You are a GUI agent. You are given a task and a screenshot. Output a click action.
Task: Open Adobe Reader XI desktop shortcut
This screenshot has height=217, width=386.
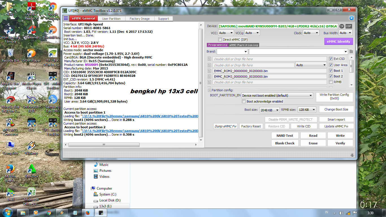click(32, 11)
